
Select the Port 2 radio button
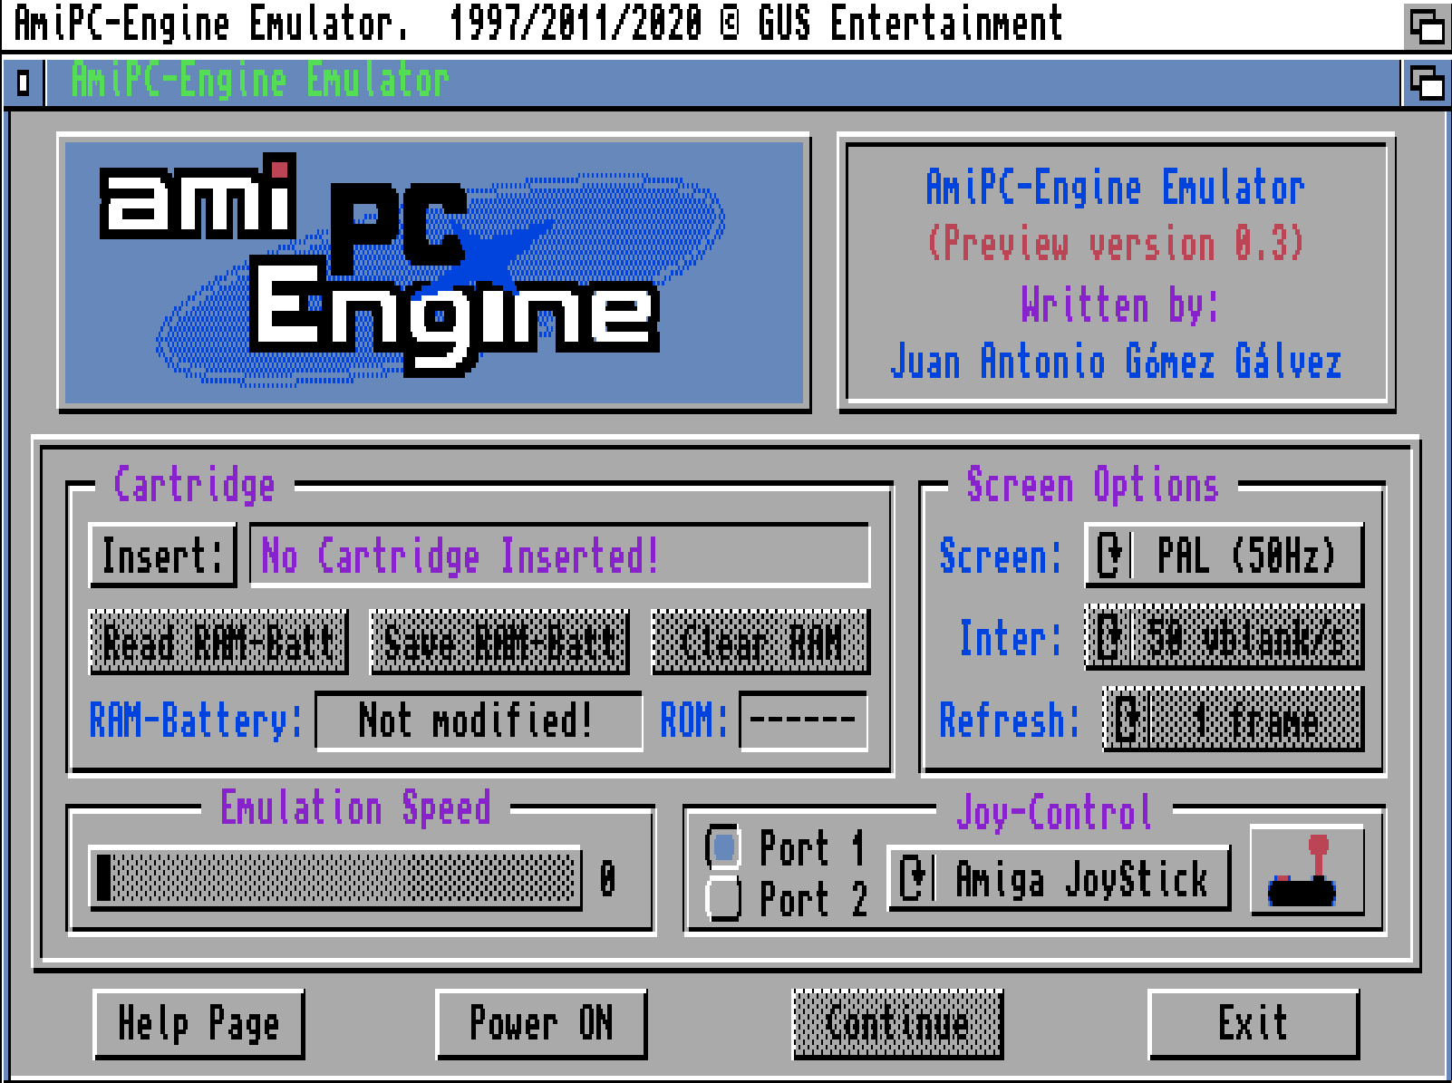pyautogui.click(x=723, y=898)
